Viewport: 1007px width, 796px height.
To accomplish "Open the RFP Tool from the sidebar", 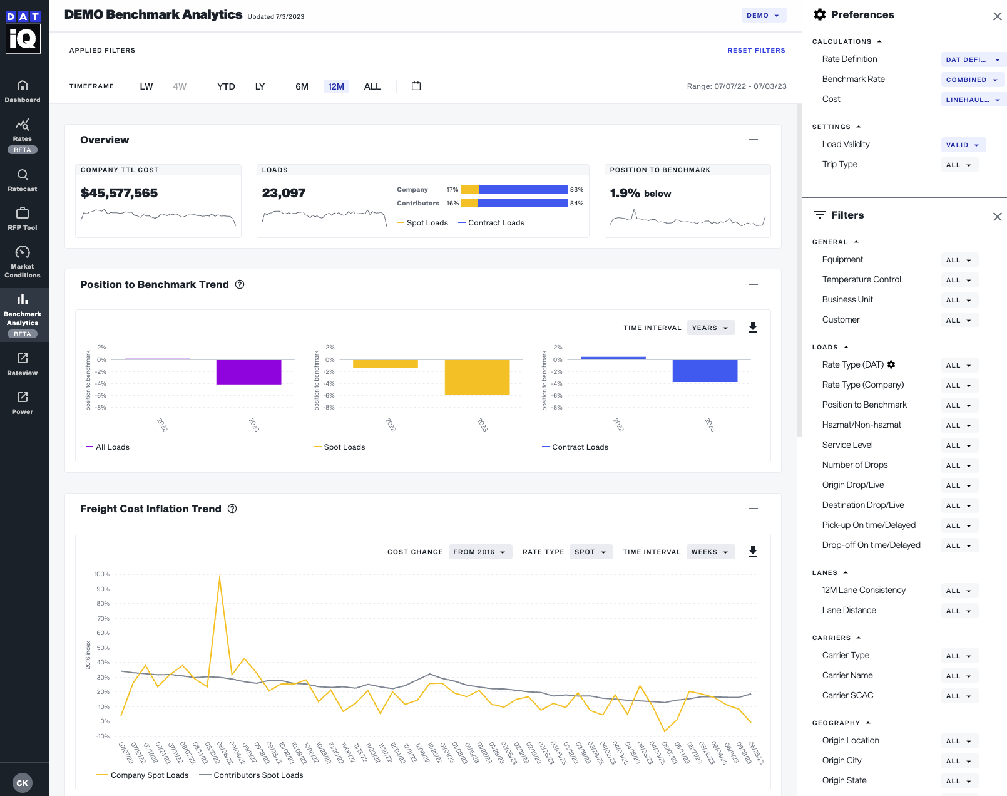I will [x=23, y=219].
